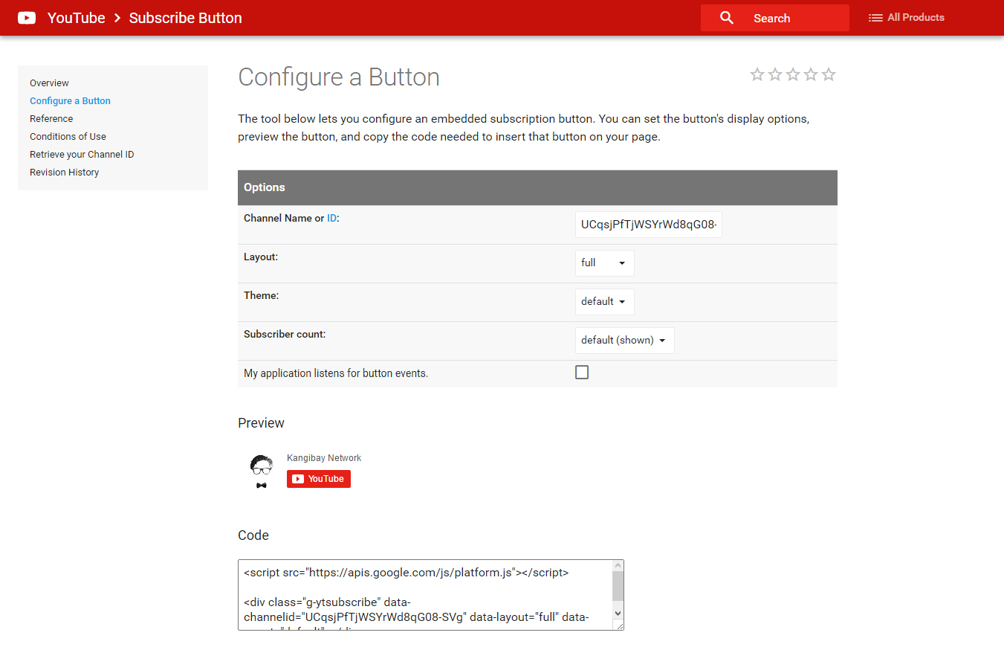This screenshot has height=647, width=1004.
Task: Click the code box scrollbar thumb
Action: coord(618,586)
